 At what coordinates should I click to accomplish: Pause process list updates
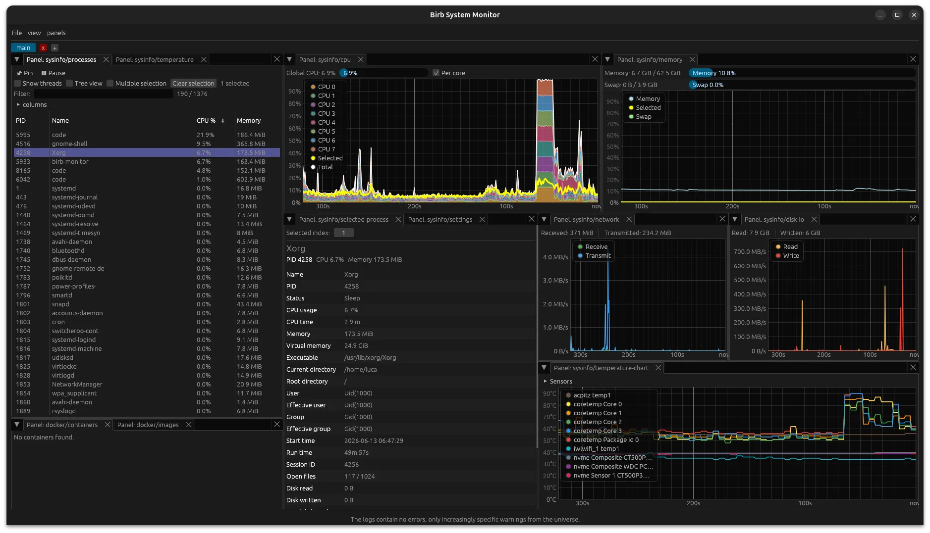click(54, 73)
